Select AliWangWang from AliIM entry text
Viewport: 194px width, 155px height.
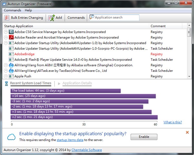click(x=74, y=65)
